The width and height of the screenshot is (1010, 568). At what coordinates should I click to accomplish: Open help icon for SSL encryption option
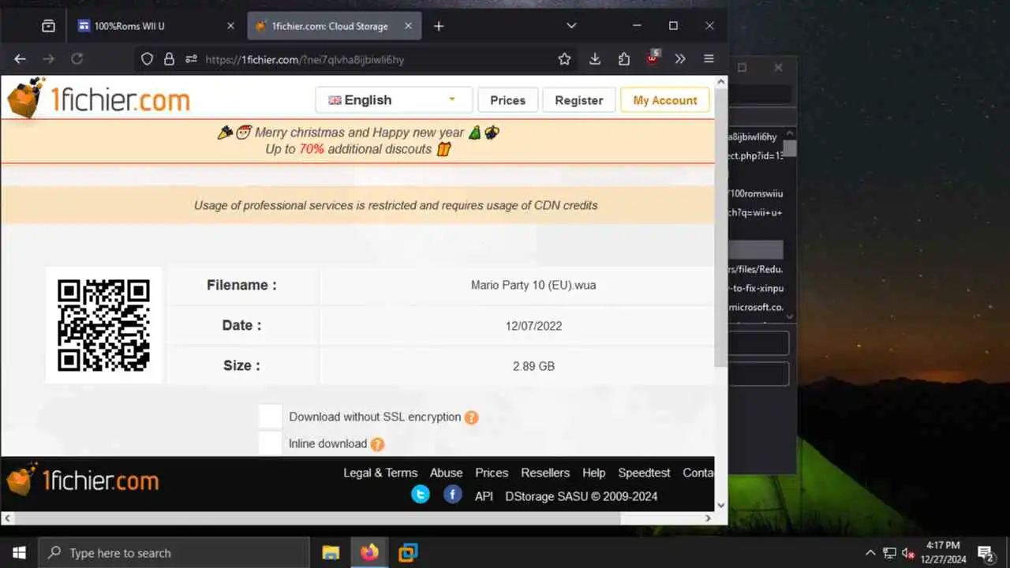[x=471, y=417]
